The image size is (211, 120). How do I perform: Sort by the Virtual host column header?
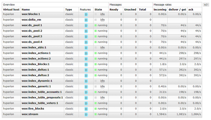[11, 10]
